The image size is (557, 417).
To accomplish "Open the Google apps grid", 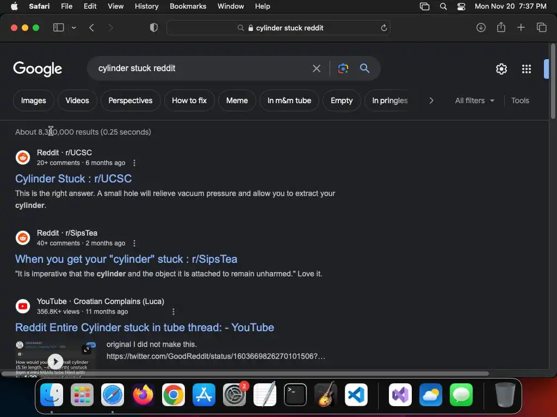I will point(526,69).
